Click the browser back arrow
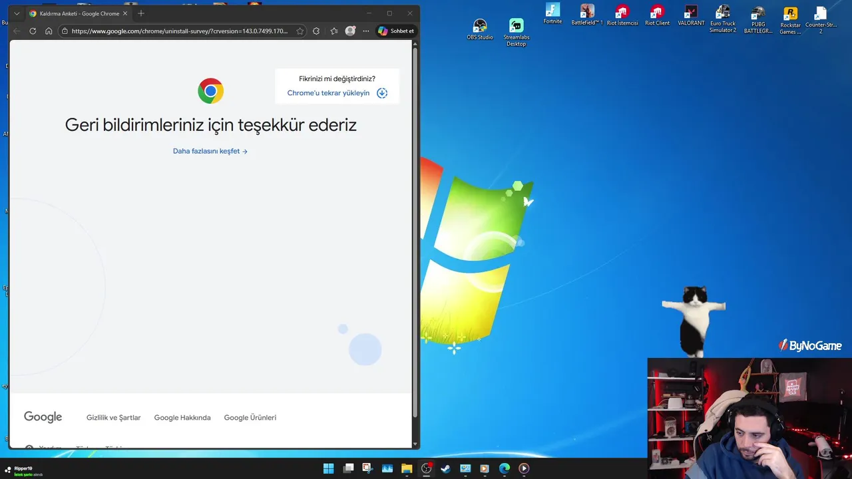Screen dimensions: 852x479 point(17,31)
